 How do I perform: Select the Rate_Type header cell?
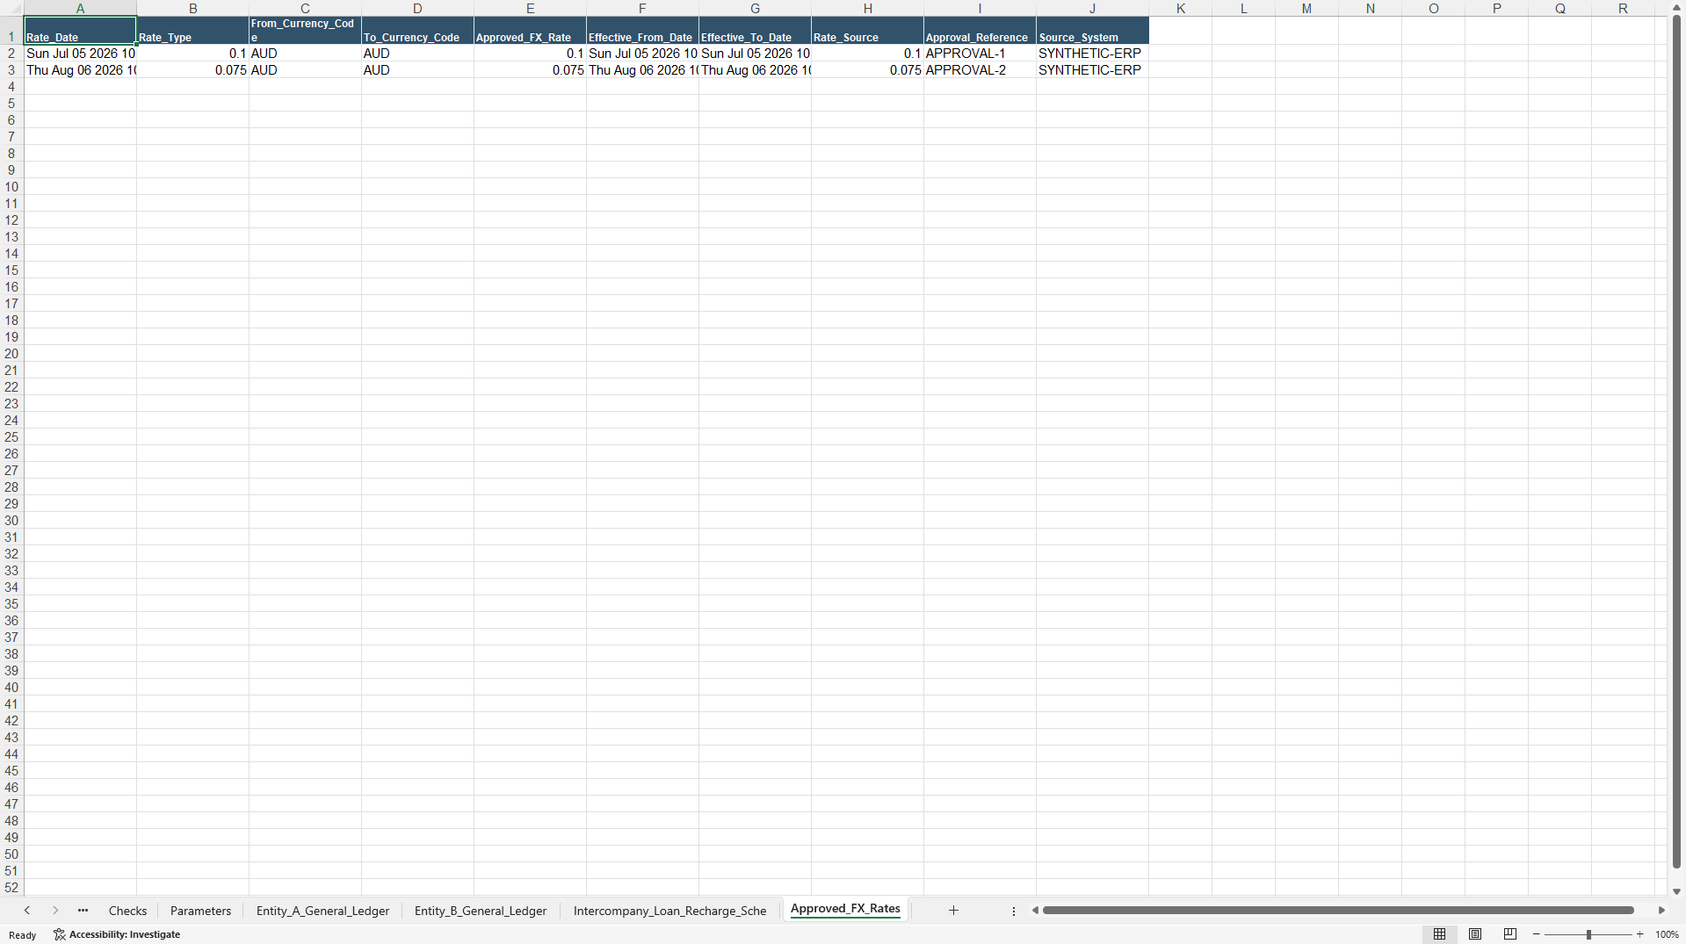pos(192,31)
